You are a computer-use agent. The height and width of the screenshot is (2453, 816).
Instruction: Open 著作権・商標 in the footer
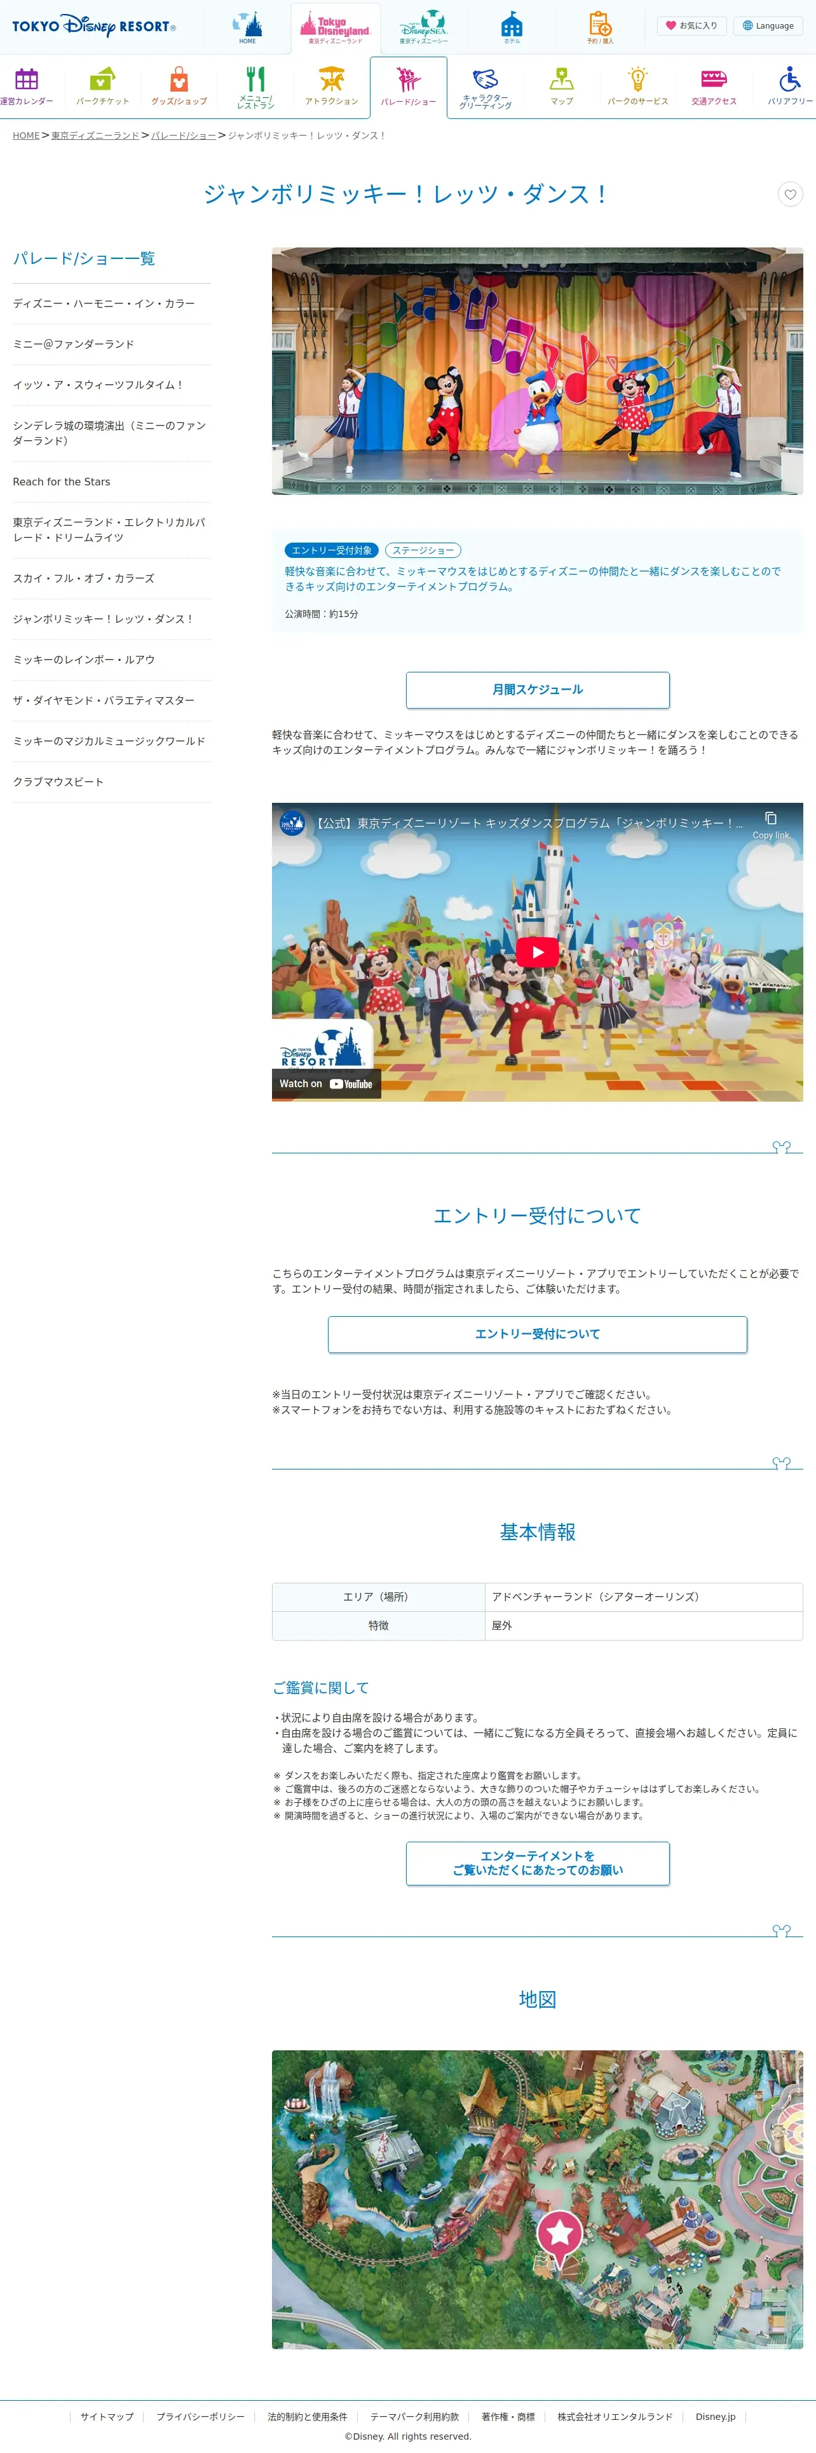point(508,2417)
